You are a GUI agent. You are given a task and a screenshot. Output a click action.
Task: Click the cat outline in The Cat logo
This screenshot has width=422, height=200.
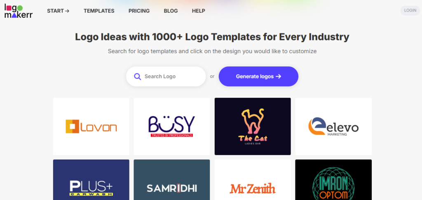coord(253,121)
